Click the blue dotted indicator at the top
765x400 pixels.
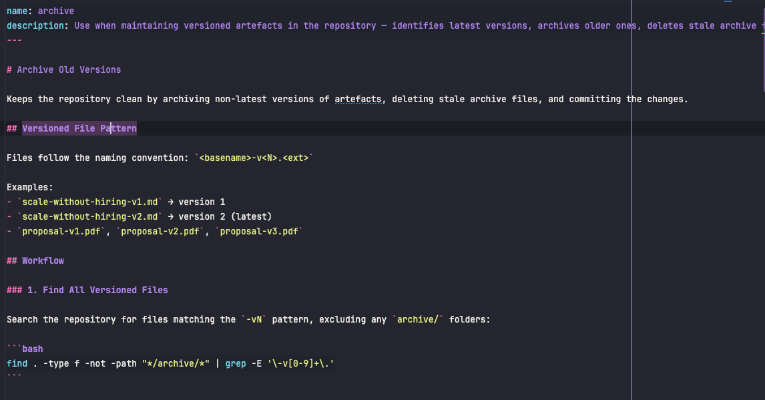pyautogui.click(x=728, y=2)
